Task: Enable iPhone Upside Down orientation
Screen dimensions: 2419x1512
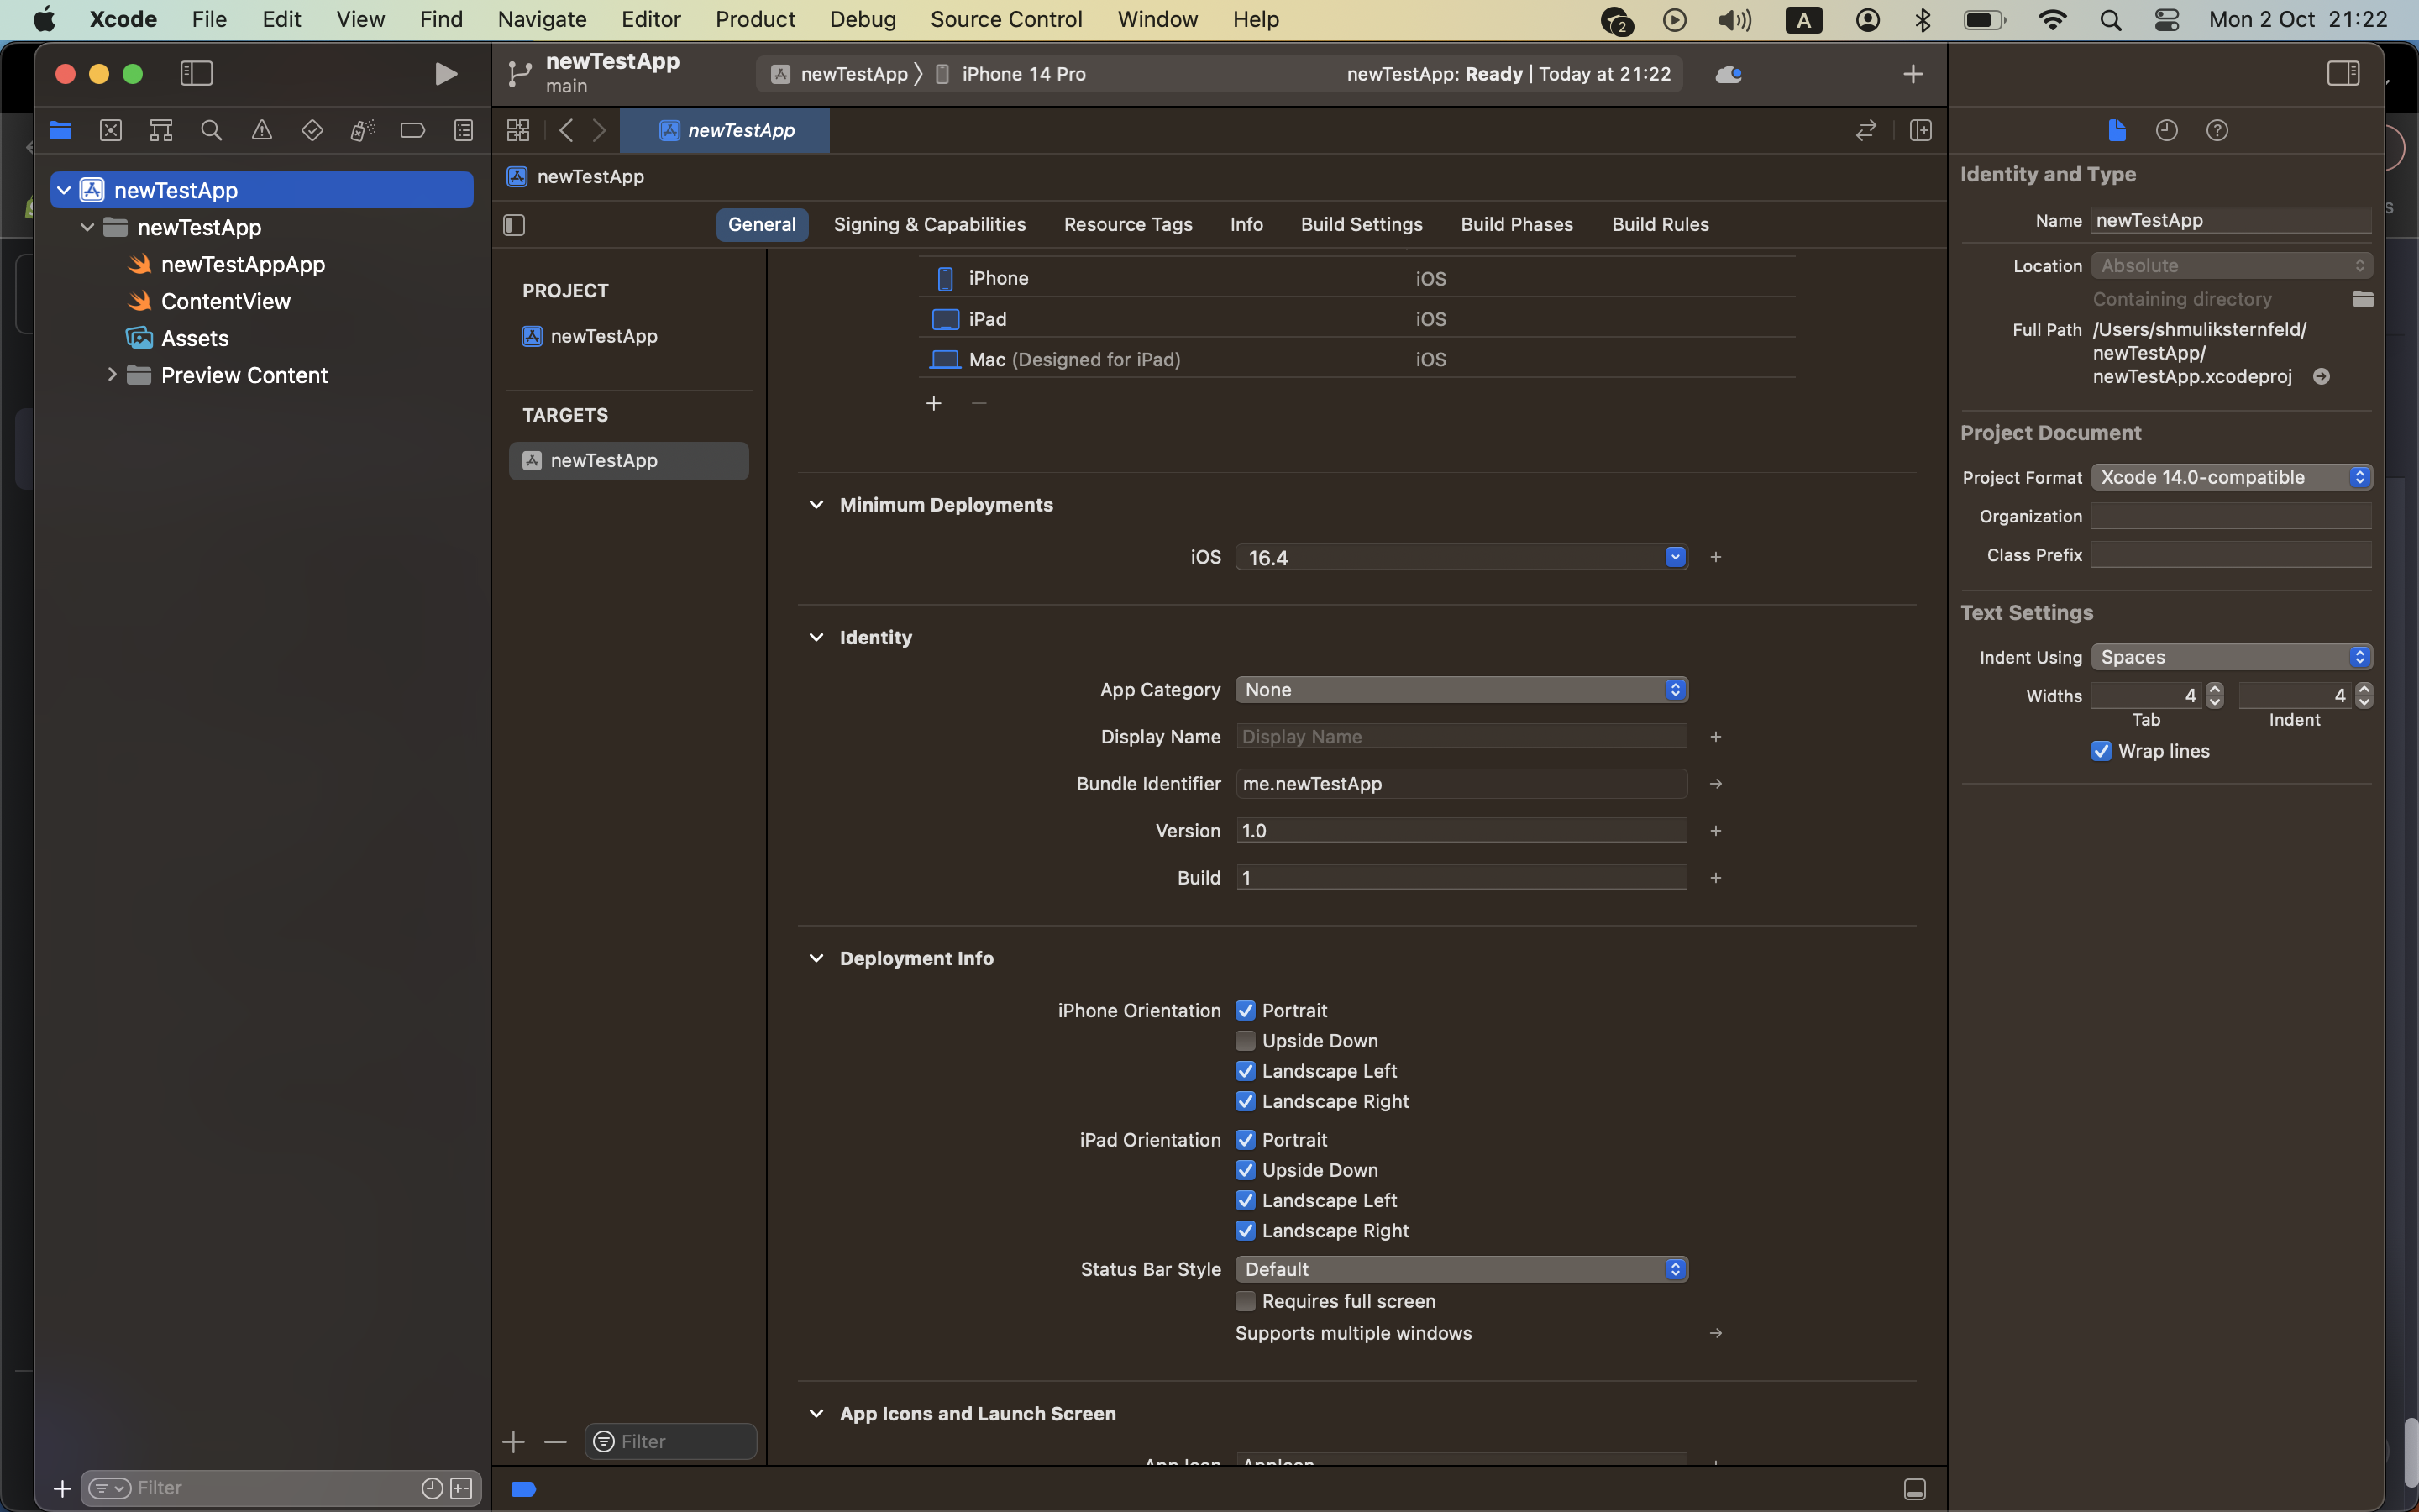Action: (x=1245, y=1041)
